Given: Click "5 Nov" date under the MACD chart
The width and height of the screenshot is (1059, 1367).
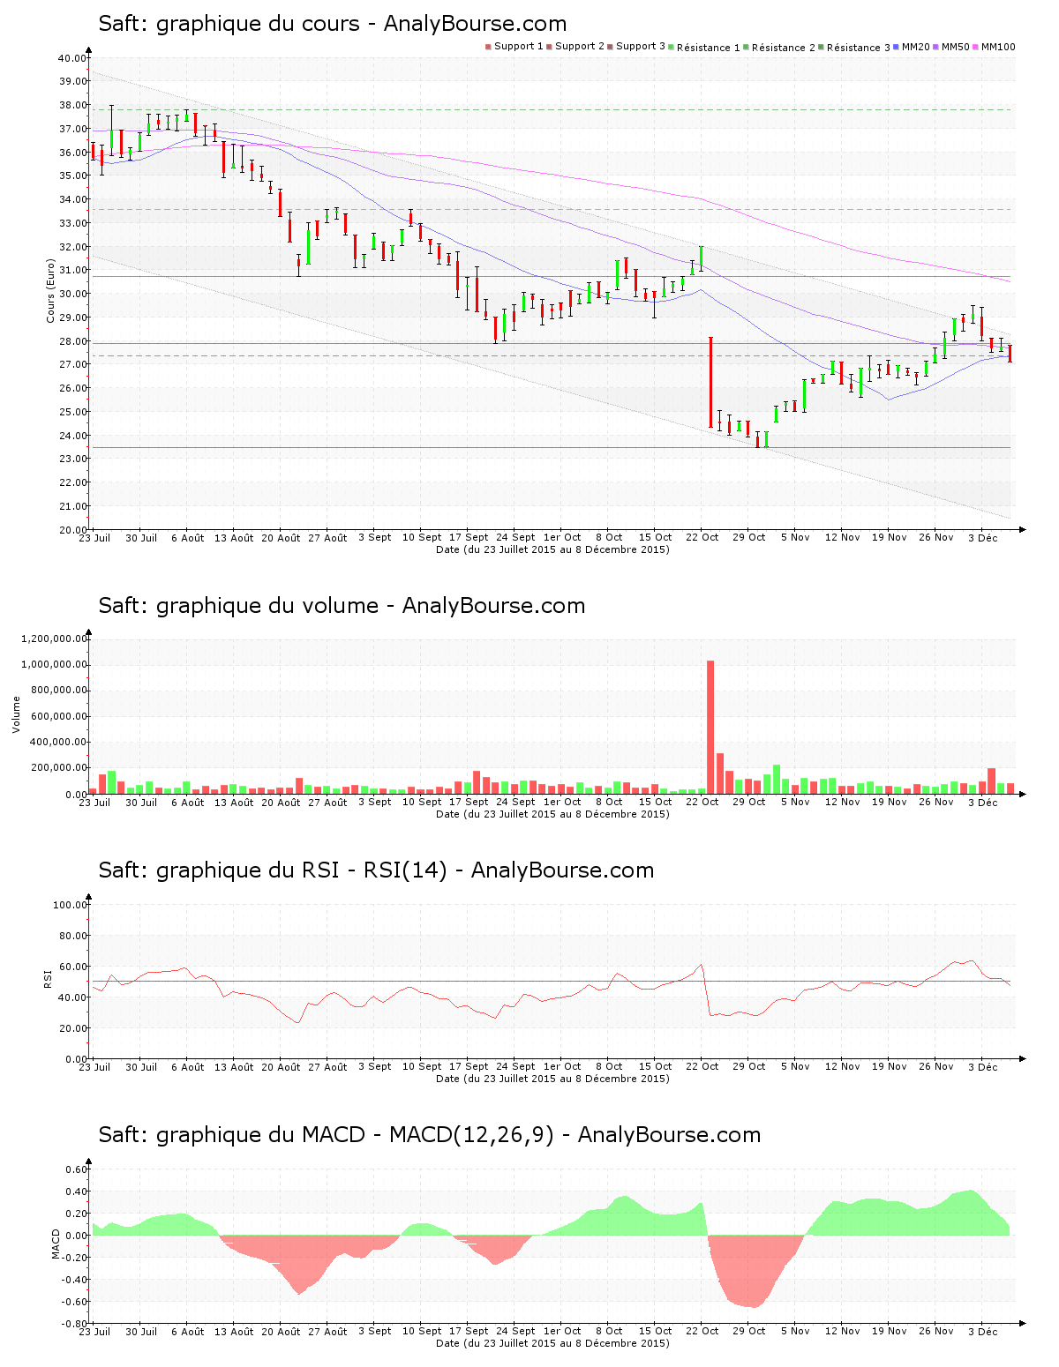Looking at the screenshot, I should pos(795,1331).
